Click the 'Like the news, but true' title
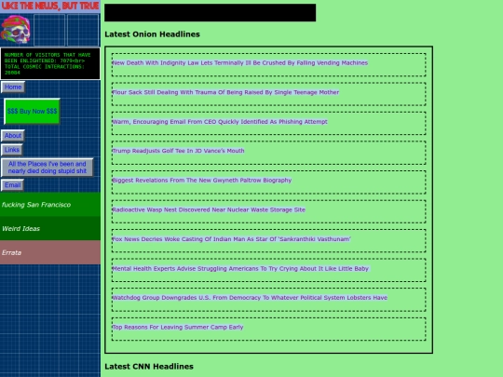The width and height of the screenshot is (503, 377). 50,7
